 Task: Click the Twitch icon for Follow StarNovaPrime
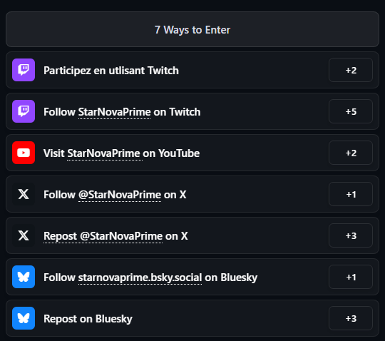coord(24,111)
